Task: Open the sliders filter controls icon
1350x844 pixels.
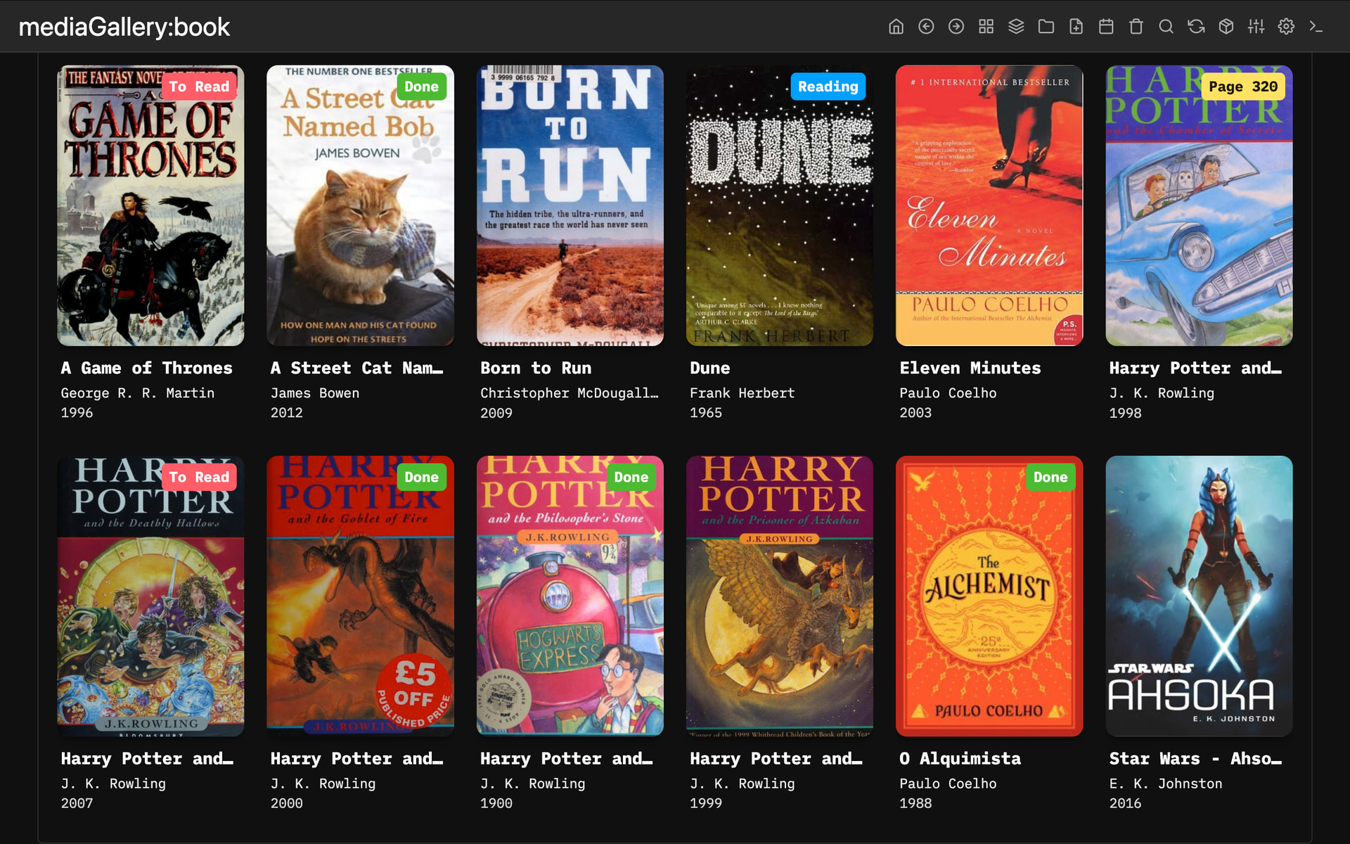Action: click(x=1256, y=27)
